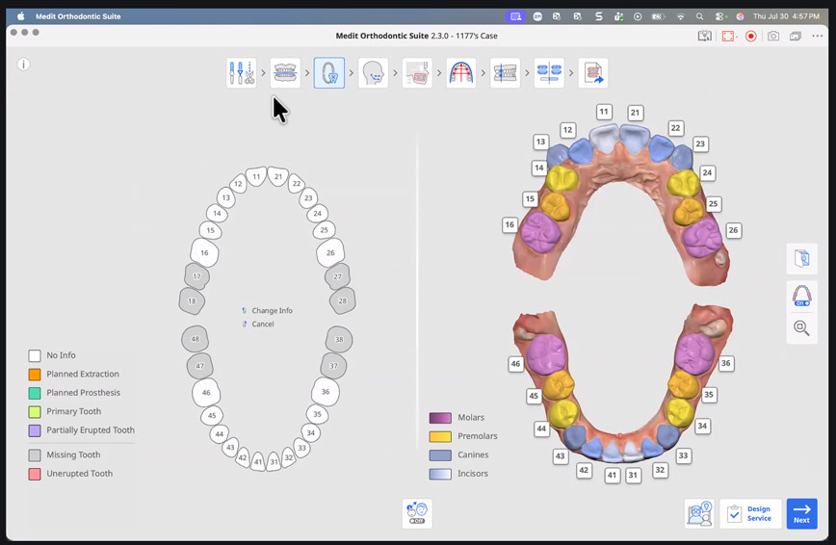Image resolution: width=836 pixels, height=545 pixels.
Task: Open the tooth movement workflow step
Action: click(x=505, y=72)
